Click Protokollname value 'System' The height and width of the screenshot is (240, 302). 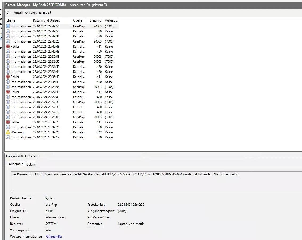50,198
